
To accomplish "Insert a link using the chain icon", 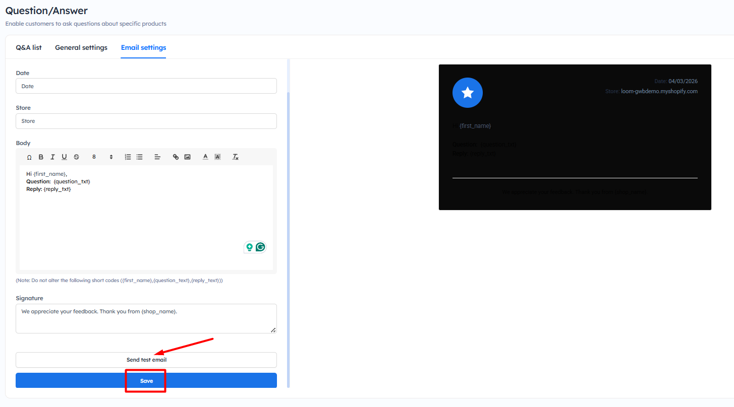I will [176, 157].
